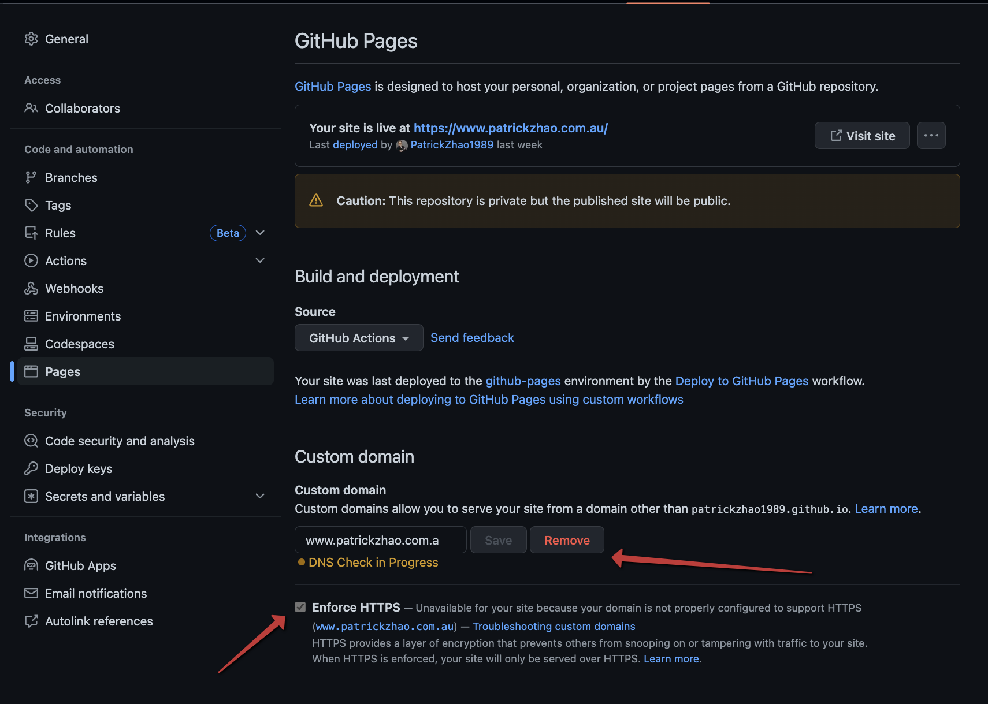Click the Visit site button

(x=862, y=136)
